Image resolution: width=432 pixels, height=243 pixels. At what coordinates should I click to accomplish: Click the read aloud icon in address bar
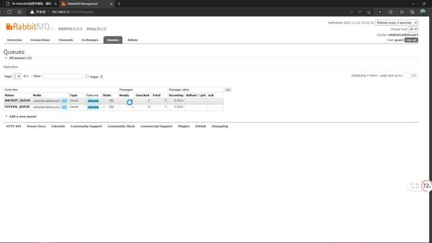pos(360,12)
